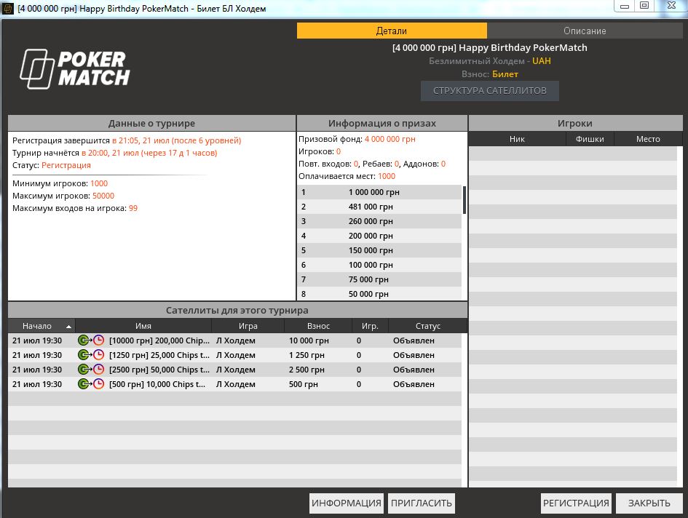Click the clock icon in the 500 грн satellite row
This screenshot has height=518, width=688.
pos(99,384)
